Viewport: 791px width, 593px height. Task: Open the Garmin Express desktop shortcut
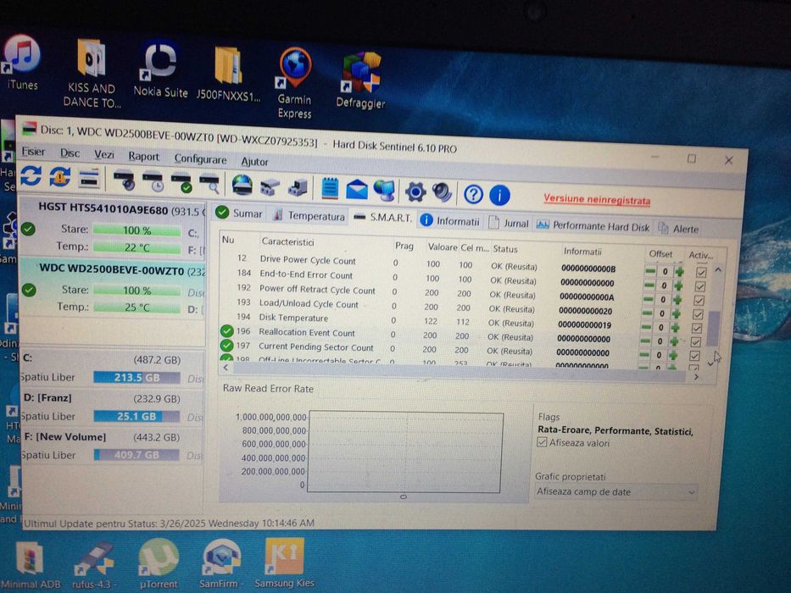pyautogui.click(x=295, y=83)
